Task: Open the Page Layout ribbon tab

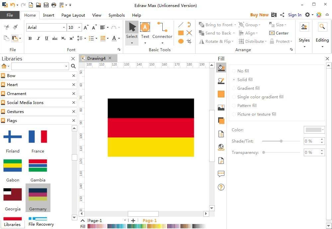Action: point(73,15)
